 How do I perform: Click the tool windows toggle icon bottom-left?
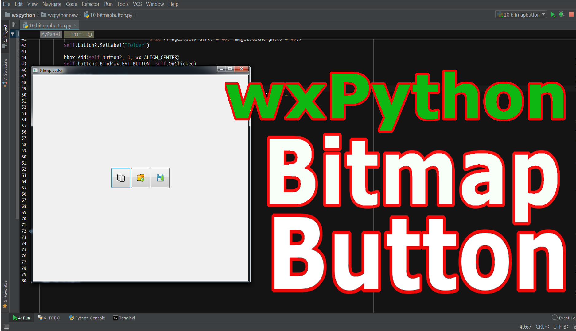6,327
